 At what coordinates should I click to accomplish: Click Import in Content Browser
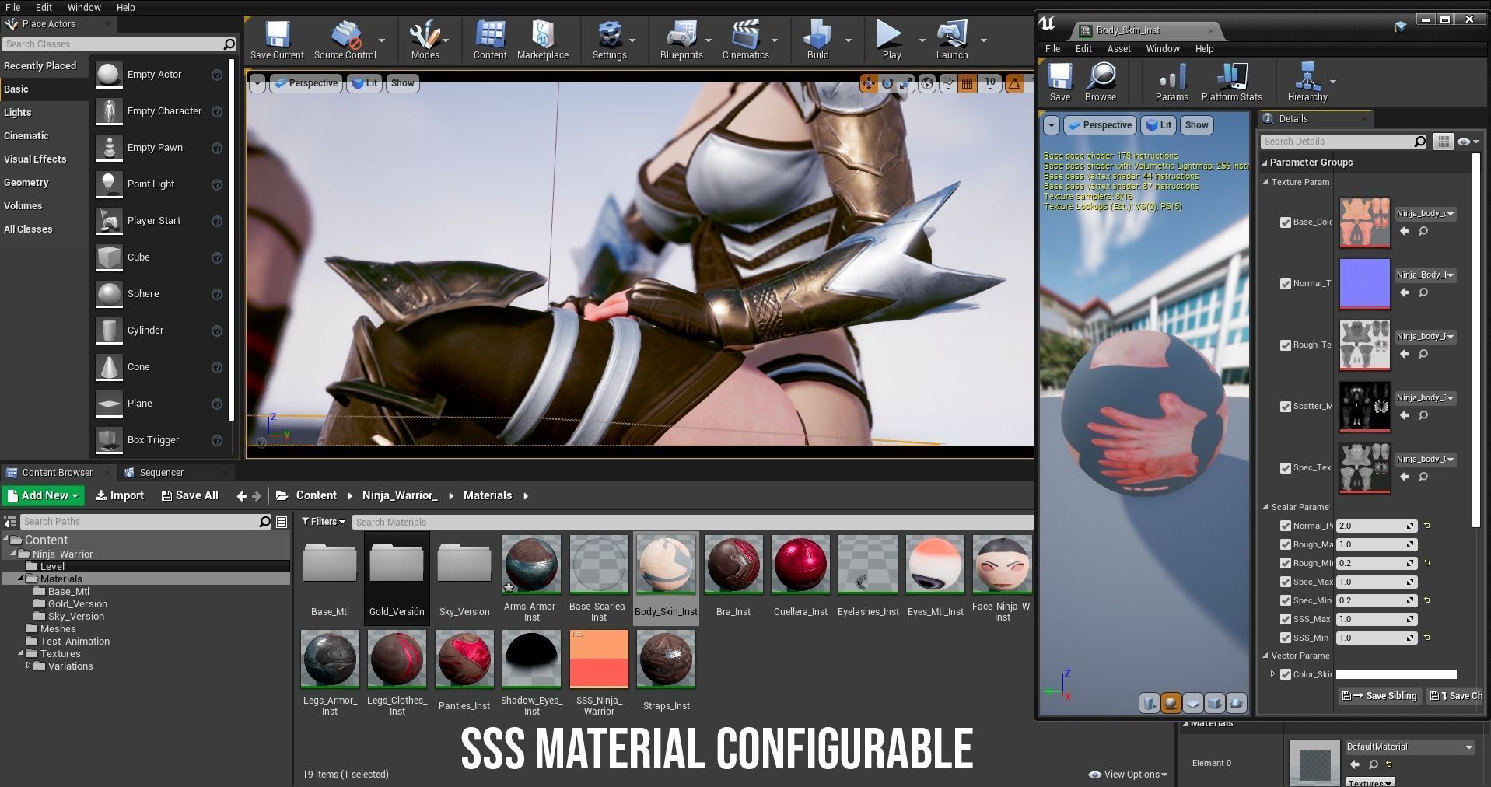120,495
